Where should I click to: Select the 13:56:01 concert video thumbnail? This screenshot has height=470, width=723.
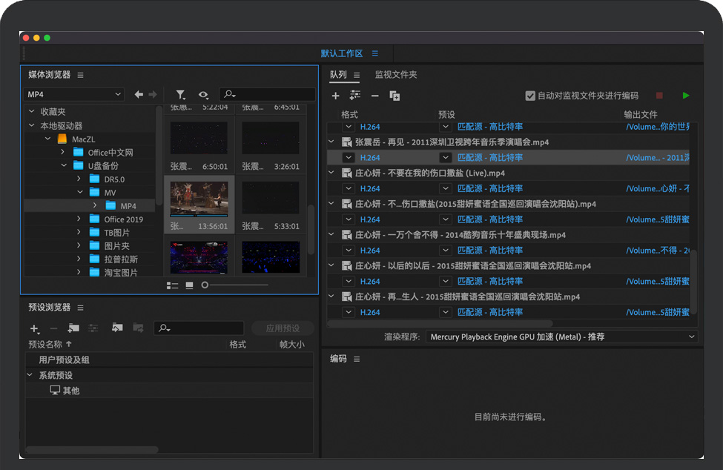point(199,199)
